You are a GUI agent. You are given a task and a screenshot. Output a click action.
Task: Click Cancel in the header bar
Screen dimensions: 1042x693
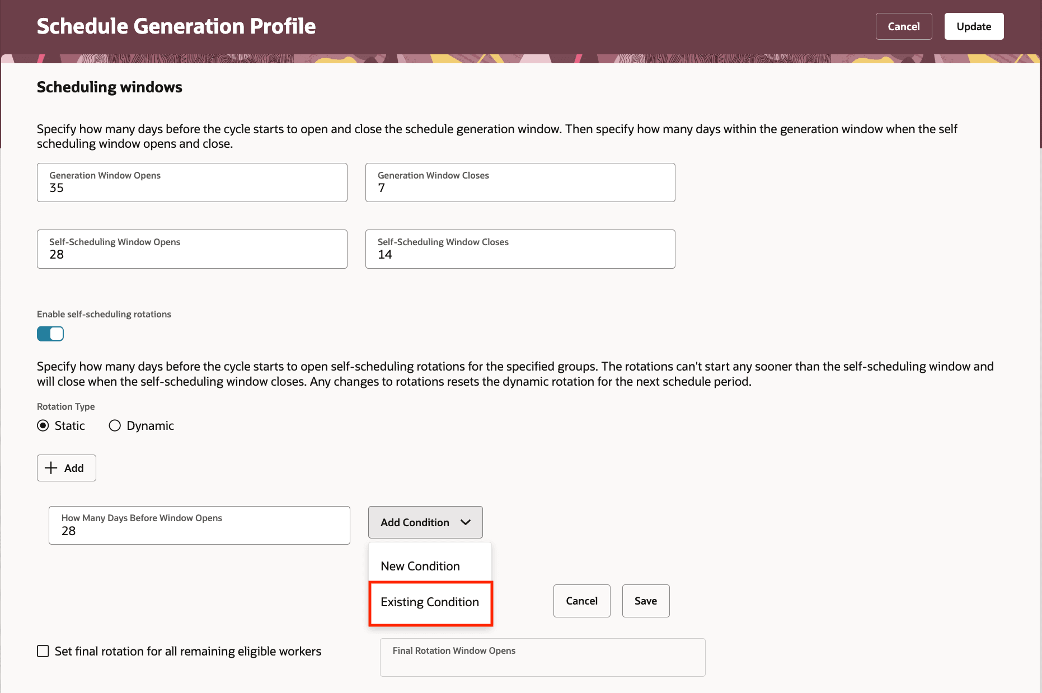coord(904,26)
